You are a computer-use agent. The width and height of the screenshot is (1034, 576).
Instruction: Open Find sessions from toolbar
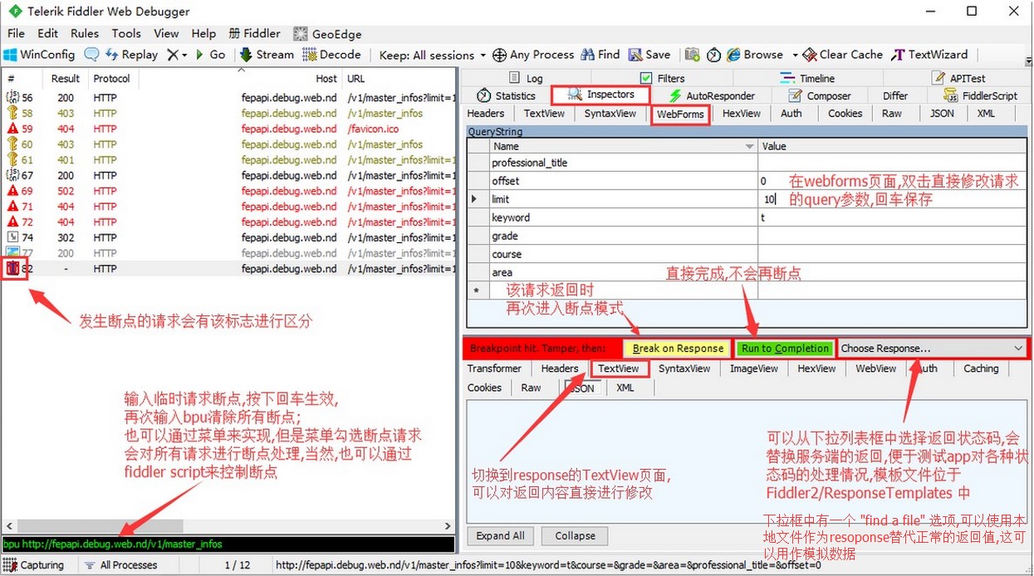(600, 55)
